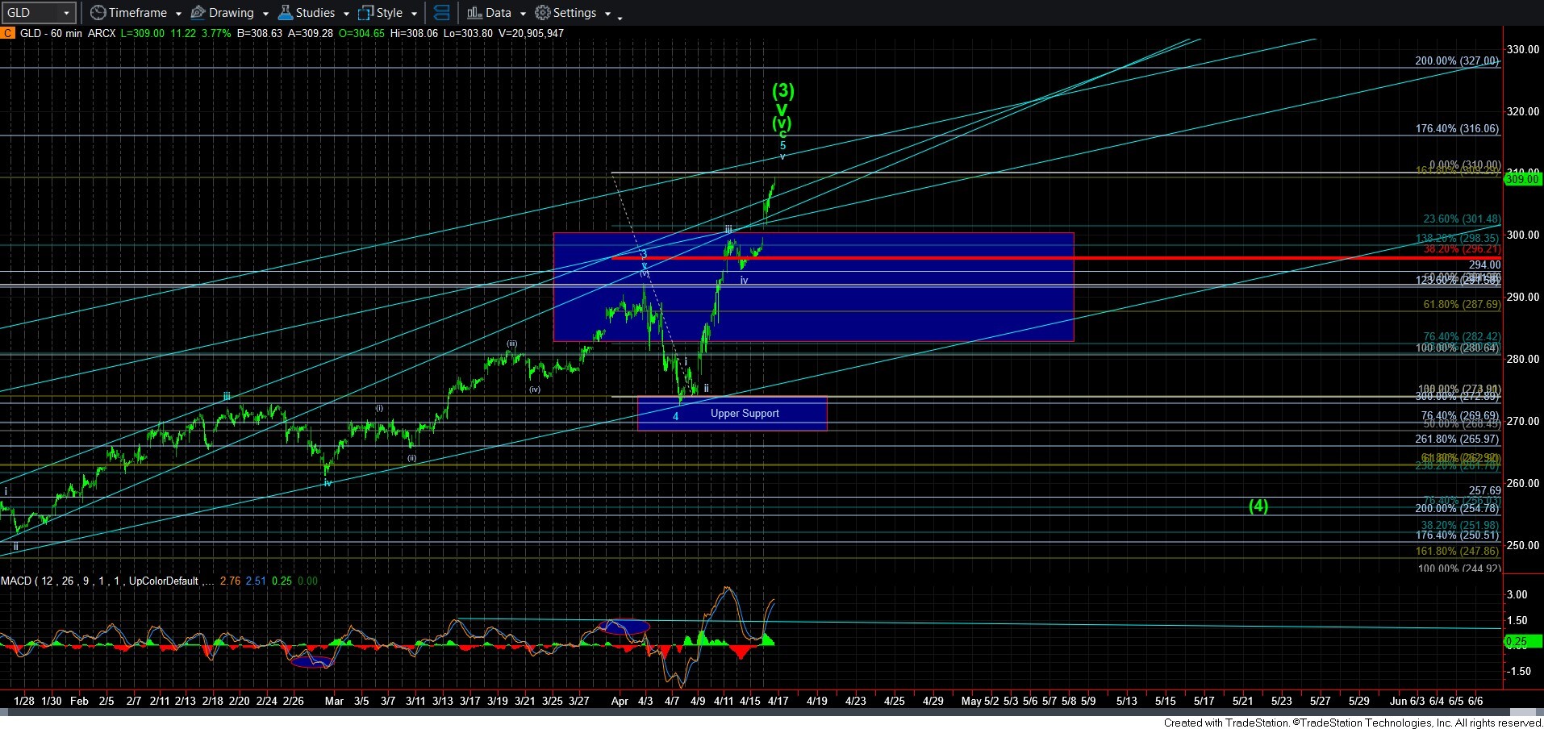Click the ARCX exchange label
This screenshot has height=729, width=1544.
point(102,33)
